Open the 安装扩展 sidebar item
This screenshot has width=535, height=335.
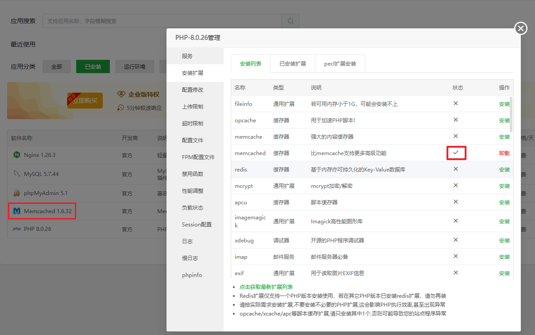(195, 73)
